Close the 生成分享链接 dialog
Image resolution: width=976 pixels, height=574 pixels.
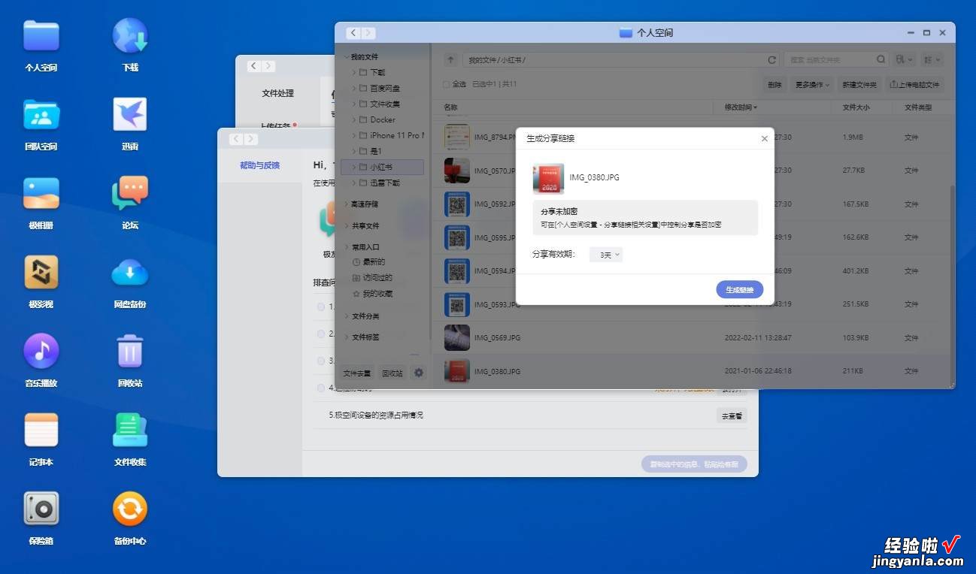pyautogui.click(x=764, y=139)
